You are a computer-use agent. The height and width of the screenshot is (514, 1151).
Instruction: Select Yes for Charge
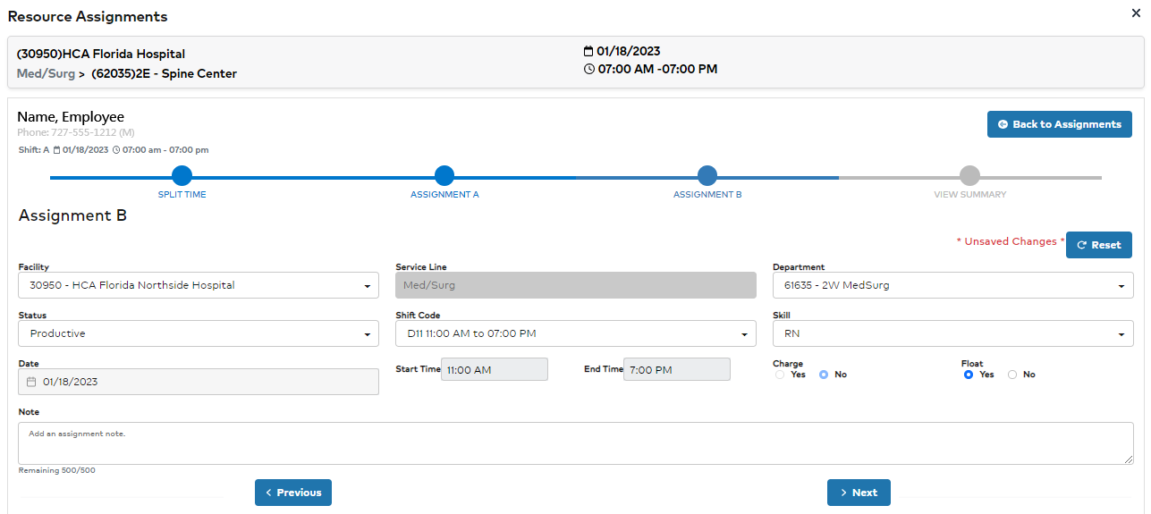780,375
